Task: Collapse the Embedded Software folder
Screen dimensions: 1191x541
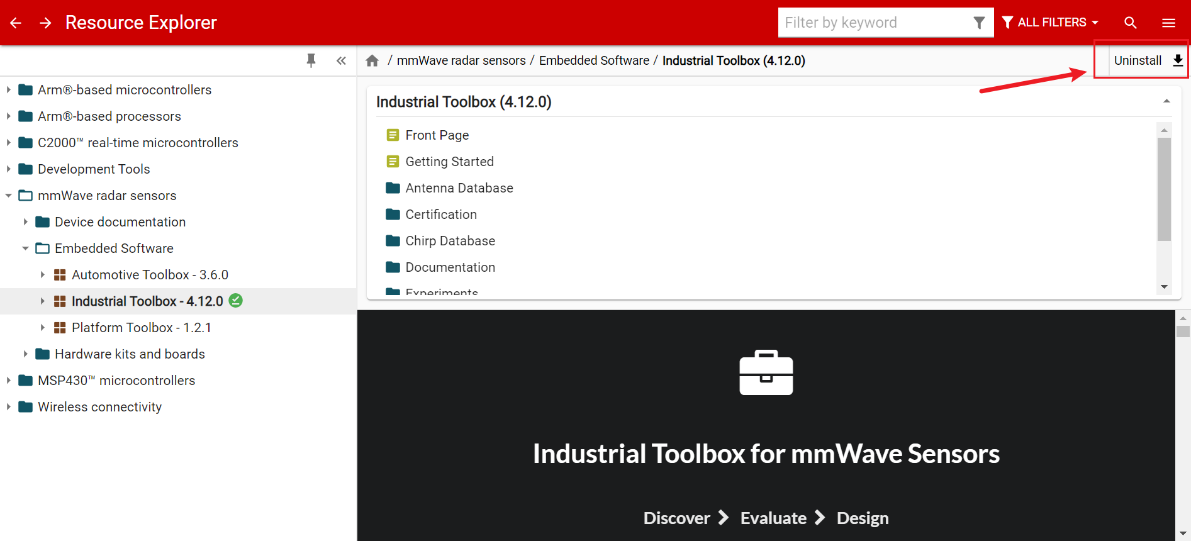Action: [25, 248]
